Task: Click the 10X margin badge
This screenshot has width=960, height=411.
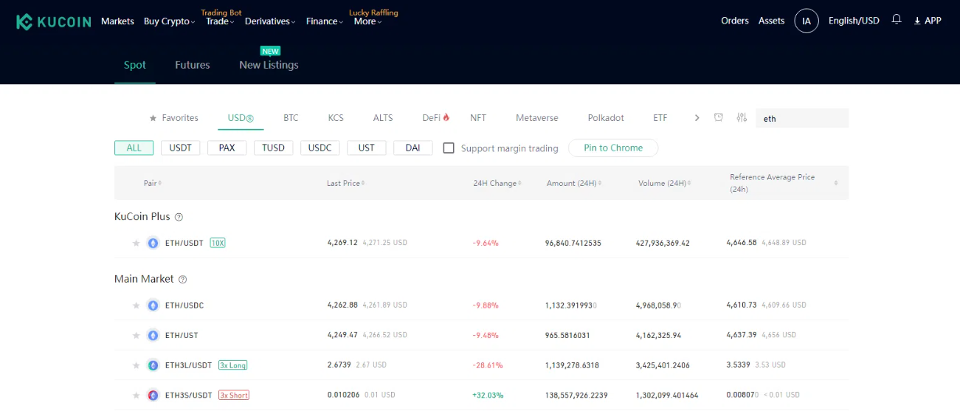Action: pyautogui.click(x=218, y=243)
